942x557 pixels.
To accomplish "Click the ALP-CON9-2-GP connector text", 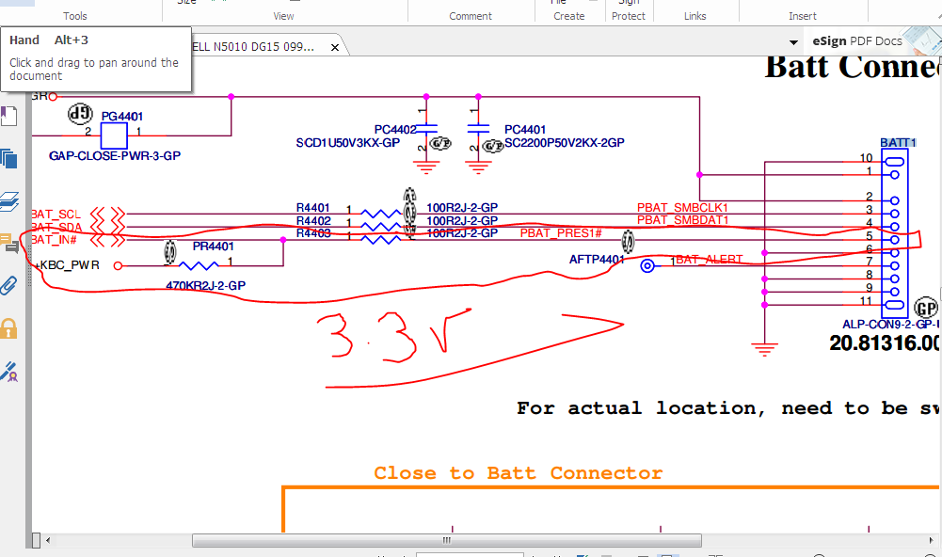I will 891,325.
